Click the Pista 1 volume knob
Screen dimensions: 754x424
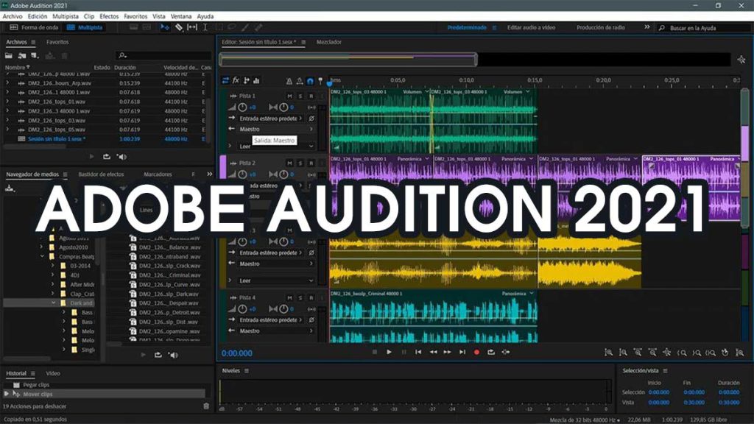(243, 107)
